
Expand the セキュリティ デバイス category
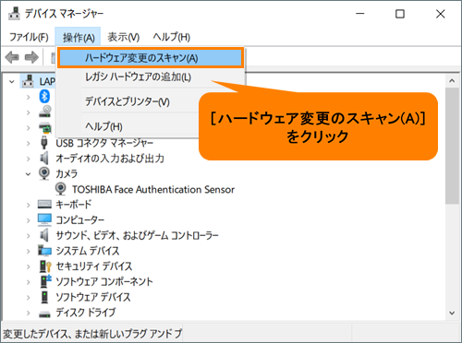(29, 266)
